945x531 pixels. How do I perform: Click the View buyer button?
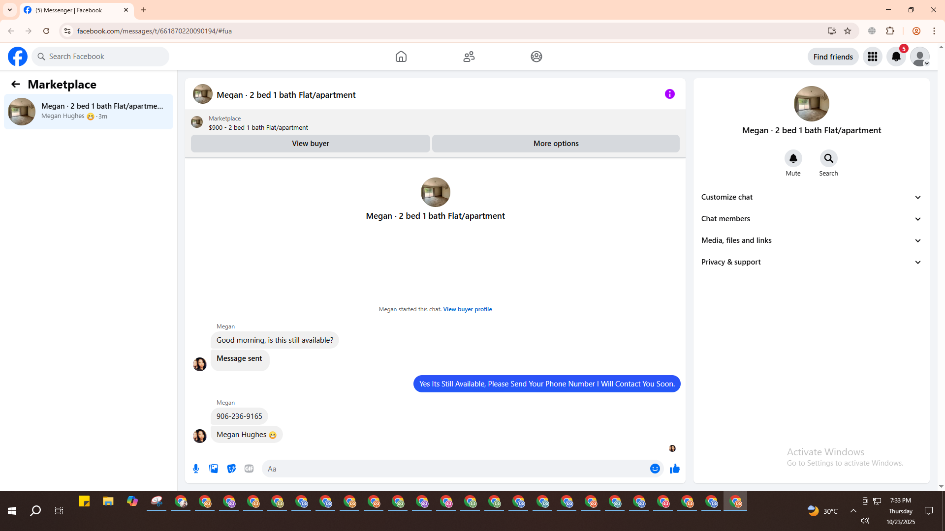310,144
